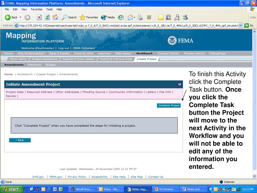The width and height of the screenshot is (257, 193).
Task: Click the volume signal bars tray icon
Action: [x=238, y=189]
